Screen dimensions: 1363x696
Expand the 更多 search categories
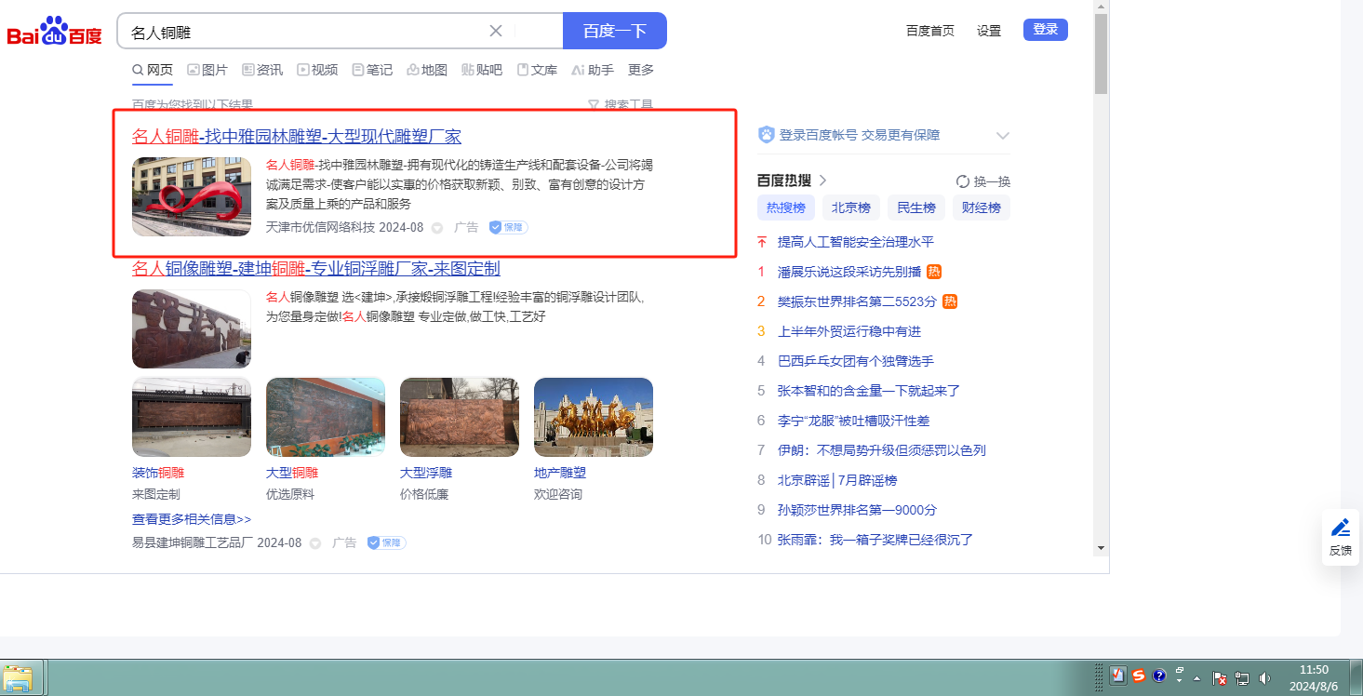click(x=640, y=70)
